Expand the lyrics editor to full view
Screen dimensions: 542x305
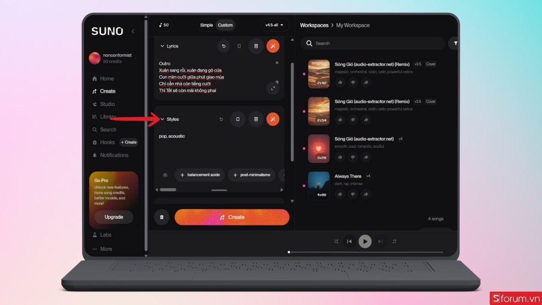273,89
